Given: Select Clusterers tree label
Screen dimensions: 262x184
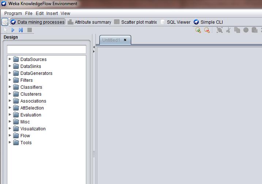Looking at the screenshot, I should (31, 94).
